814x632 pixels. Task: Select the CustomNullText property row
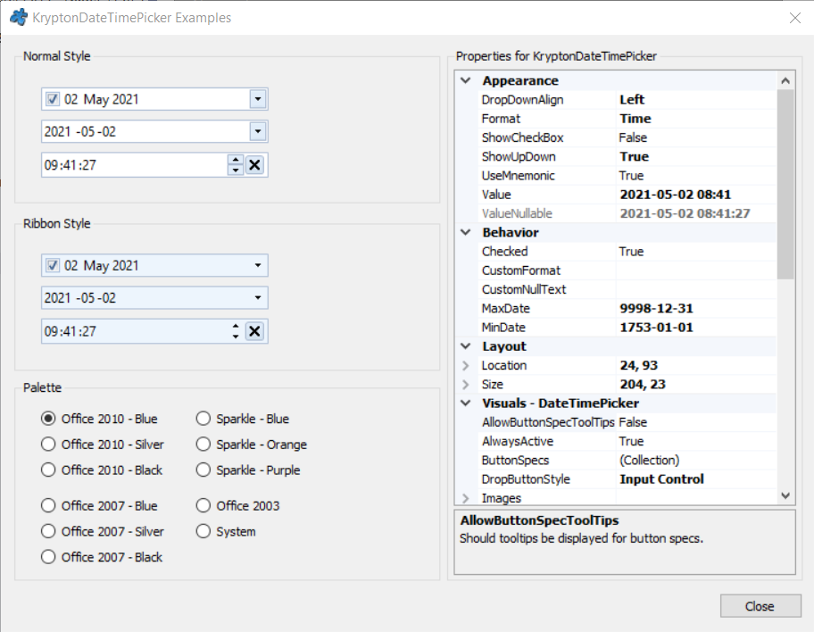[x=627, y=289]
